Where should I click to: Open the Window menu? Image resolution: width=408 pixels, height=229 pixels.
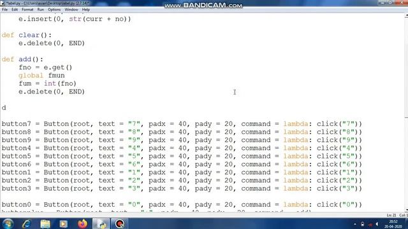pyautogui.click(x=71, y=10)
